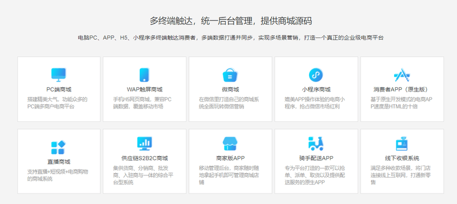Click description starting 集供货商、分销商
457x204 pixels.
pyautogui.click(x=144, y=175)
